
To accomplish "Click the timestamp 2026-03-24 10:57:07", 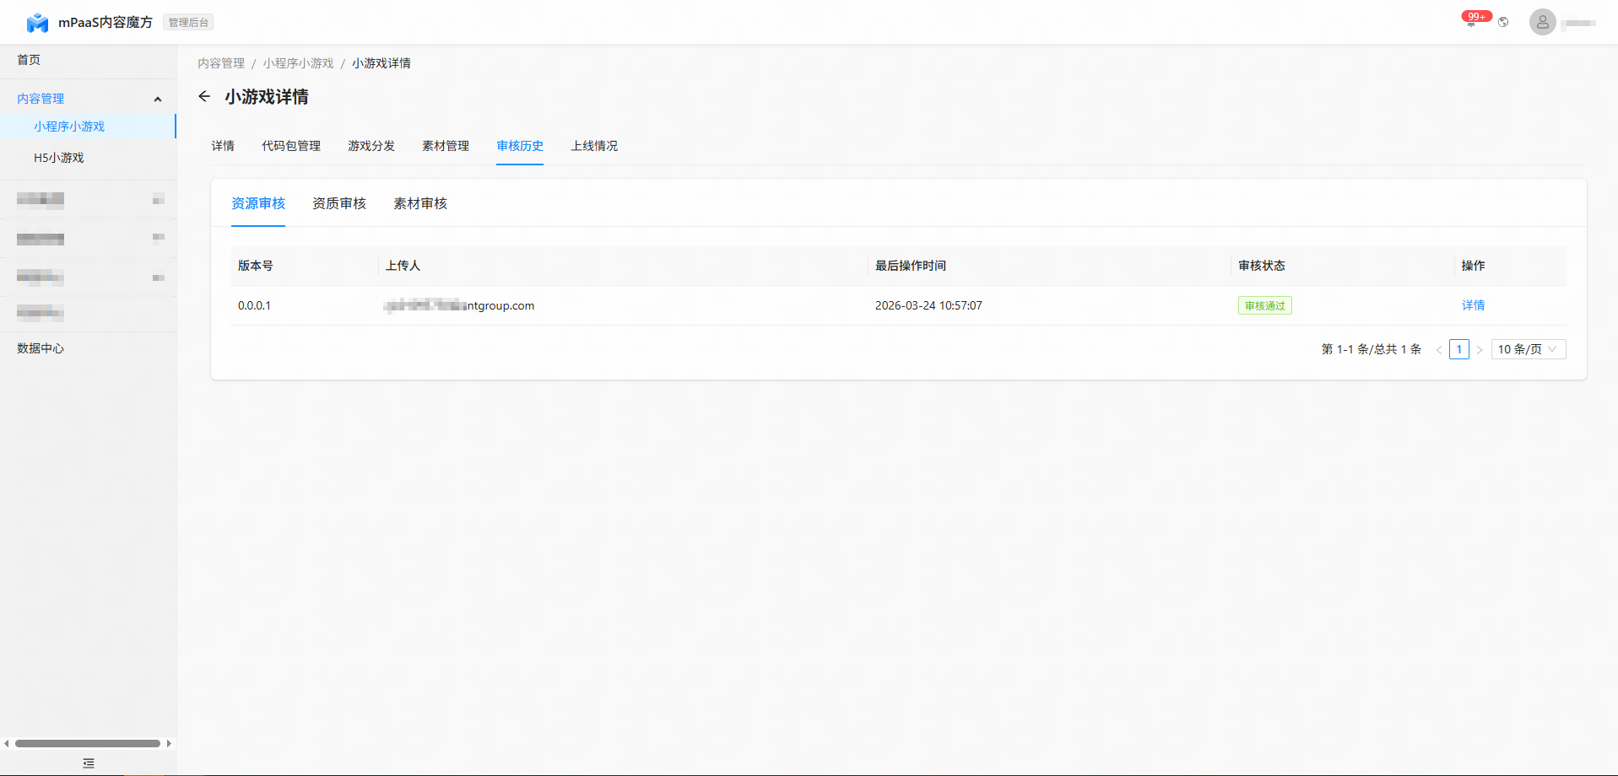I will [x=928, y=305].
